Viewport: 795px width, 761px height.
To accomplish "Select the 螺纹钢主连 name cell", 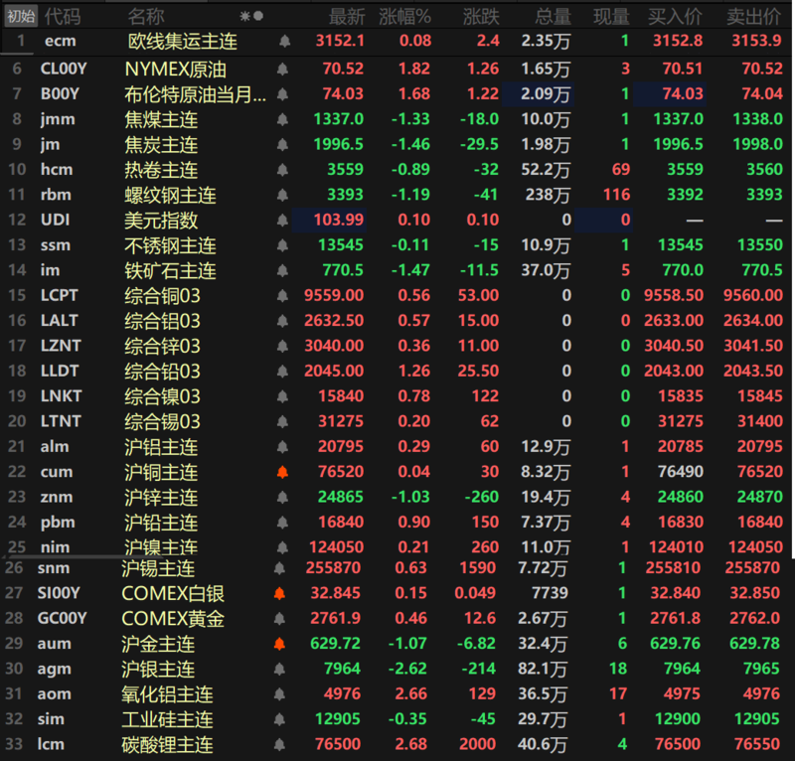I will pyautogui.click(x=170, y=195).
